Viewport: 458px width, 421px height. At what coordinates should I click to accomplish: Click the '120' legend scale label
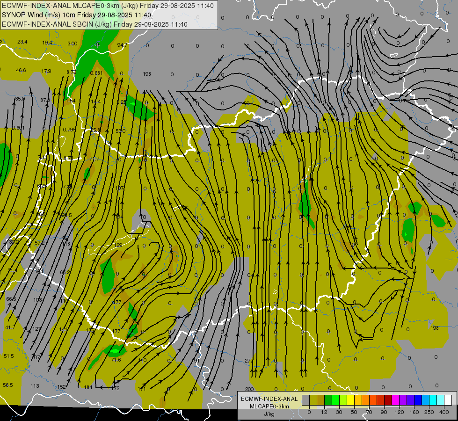[399, 412]
